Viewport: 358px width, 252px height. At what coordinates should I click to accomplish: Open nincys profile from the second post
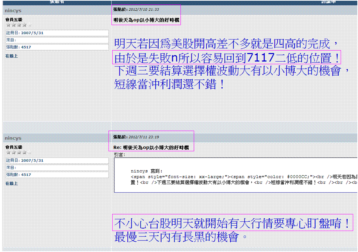coord(13,138)
